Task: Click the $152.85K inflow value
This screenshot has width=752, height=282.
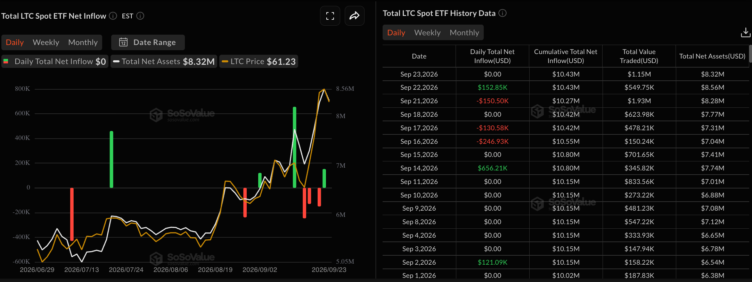Action: [492, 87]
